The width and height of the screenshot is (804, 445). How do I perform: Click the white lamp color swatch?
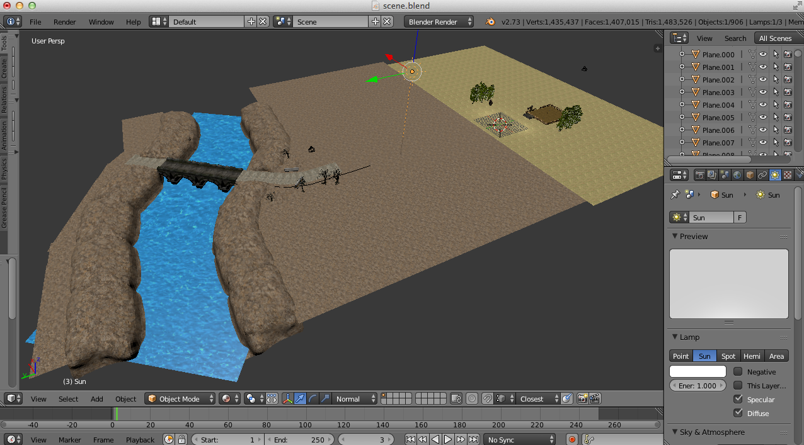pos(698,371)
